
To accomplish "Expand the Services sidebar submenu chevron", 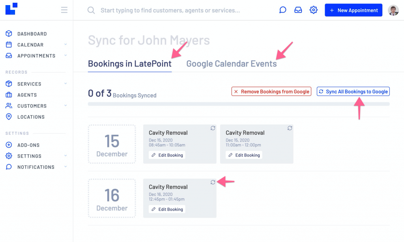I will 65,84.
